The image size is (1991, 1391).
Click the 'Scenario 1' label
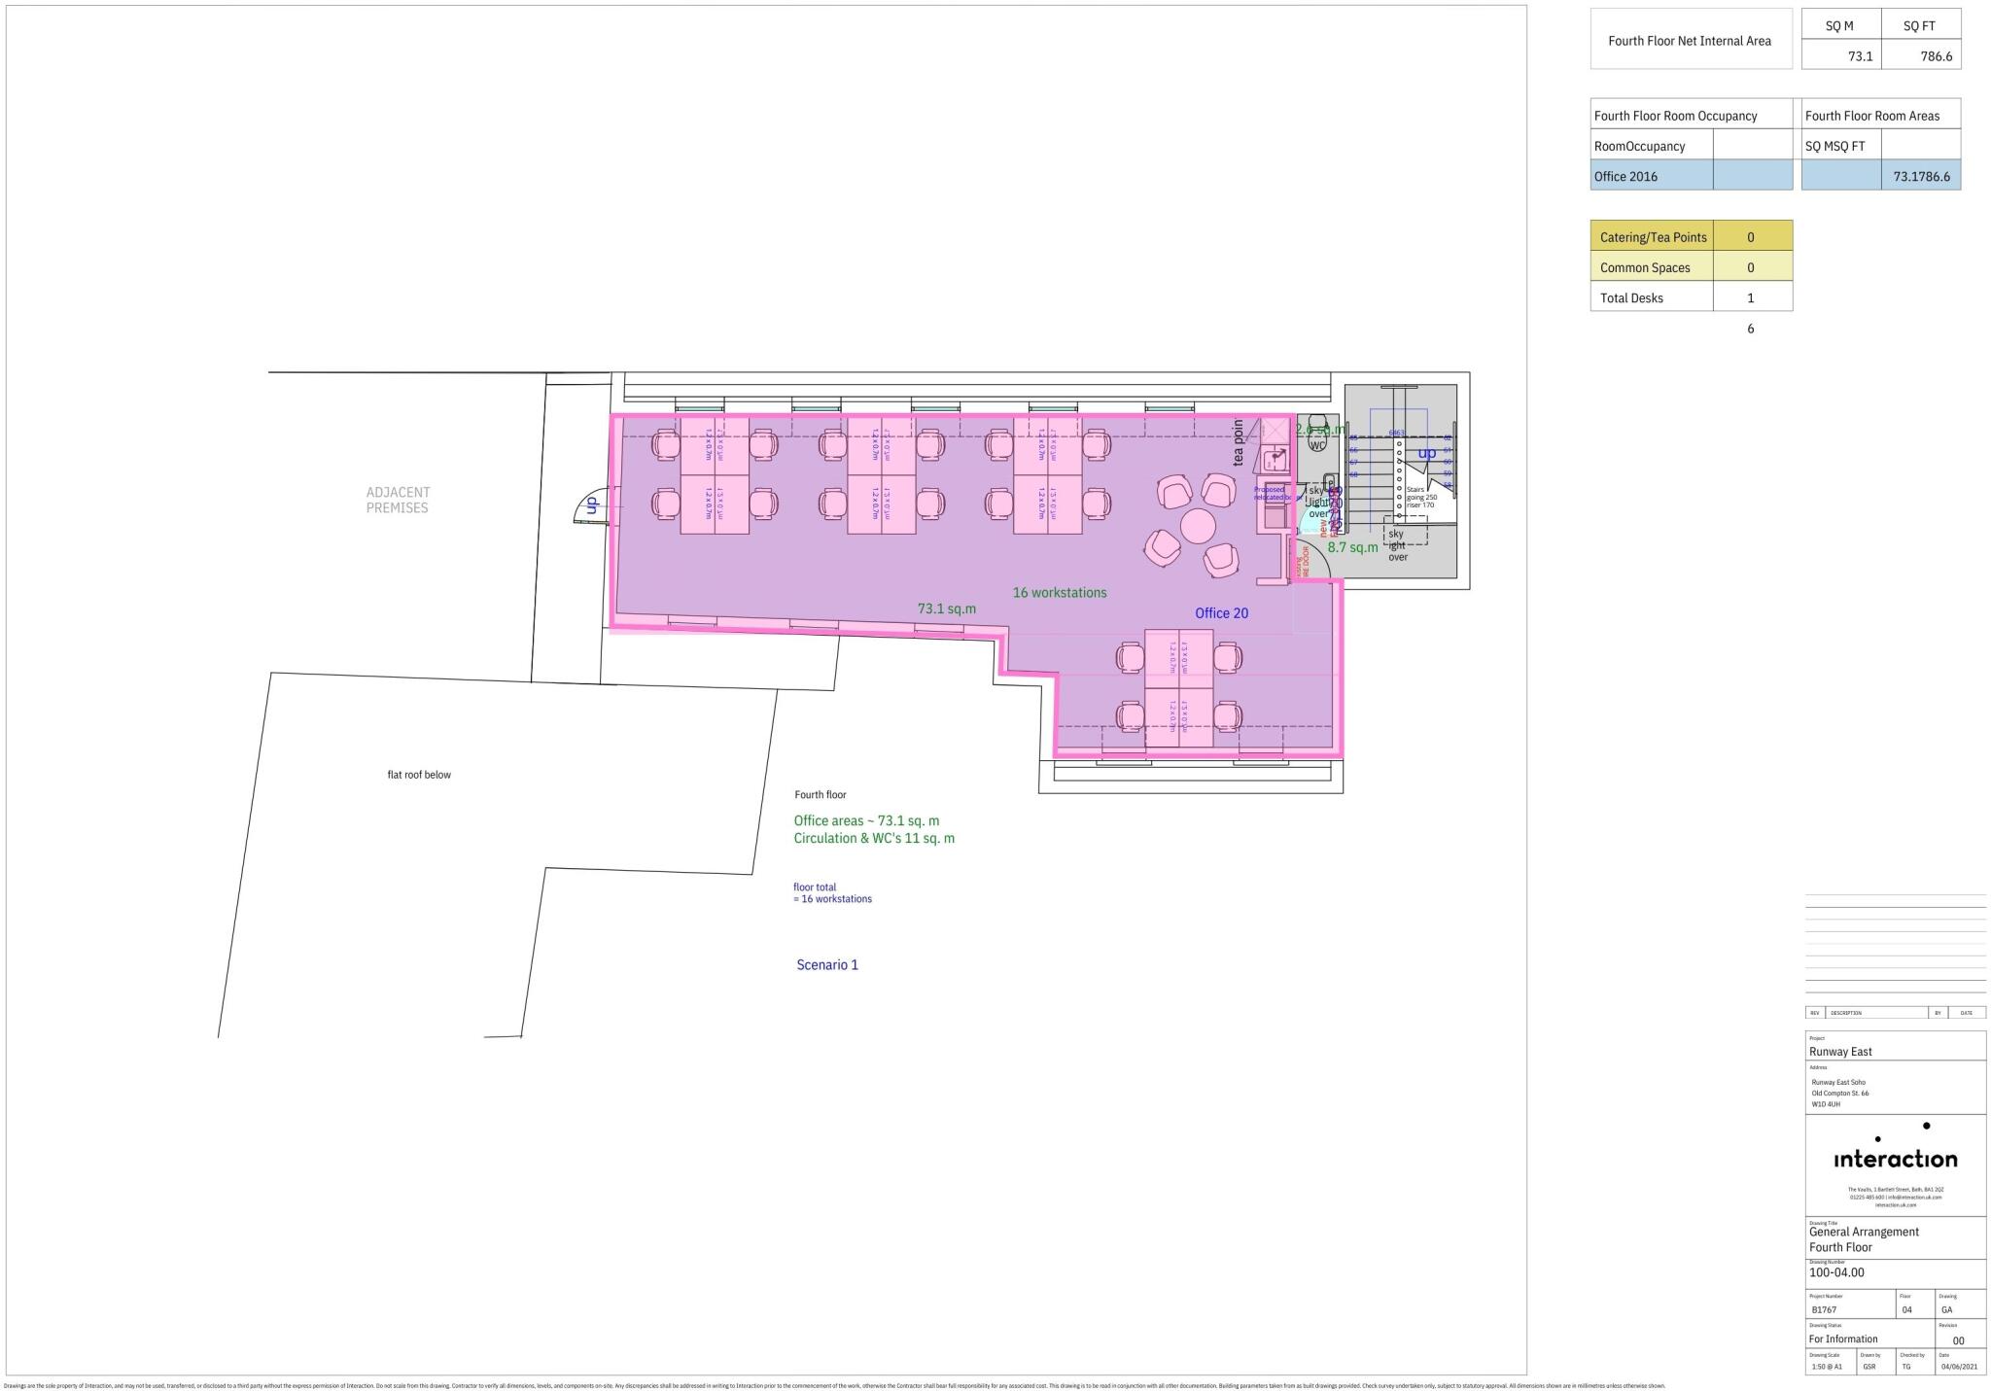click(827, 964)
